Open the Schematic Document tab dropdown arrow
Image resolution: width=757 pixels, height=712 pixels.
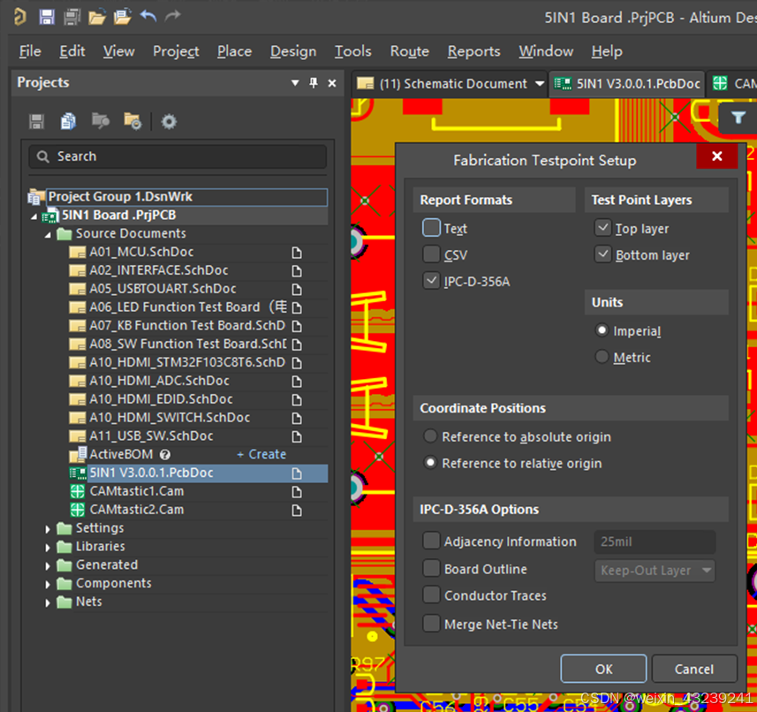pos(540,84)
